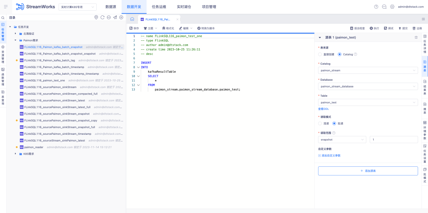Refresh the directory tree
Image resolution: width=428 pixels, height=213 pixels.
tap(102, 17)
